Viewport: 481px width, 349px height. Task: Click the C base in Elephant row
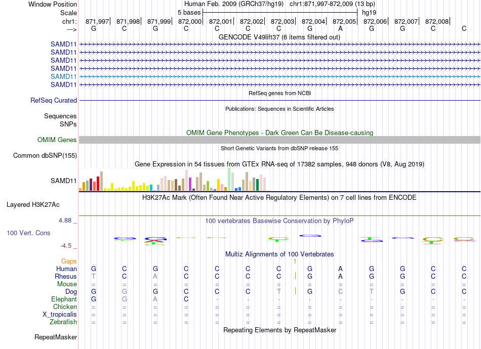[x=186, y=299]
